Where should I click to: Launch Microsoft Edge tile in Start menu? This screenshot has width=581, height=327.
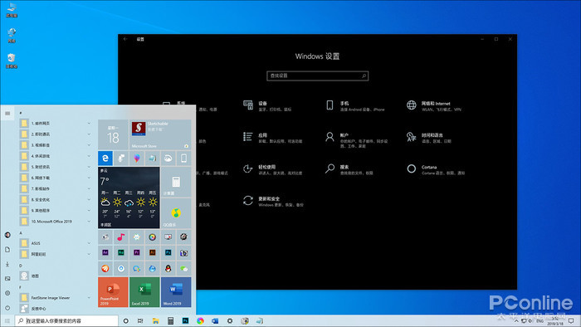coord(105,159)
